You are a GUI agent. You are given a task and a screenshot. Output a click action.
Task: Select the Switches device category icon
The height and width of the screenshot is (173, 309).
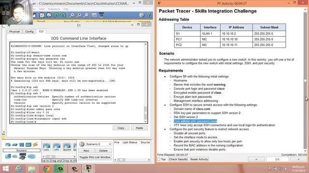(15, 145)
